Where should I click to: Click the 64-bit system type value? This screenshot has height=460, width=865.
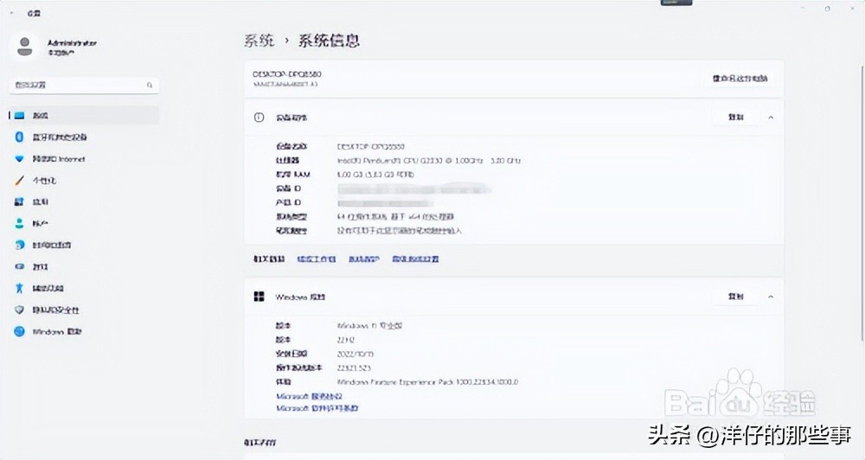point(395,217)
